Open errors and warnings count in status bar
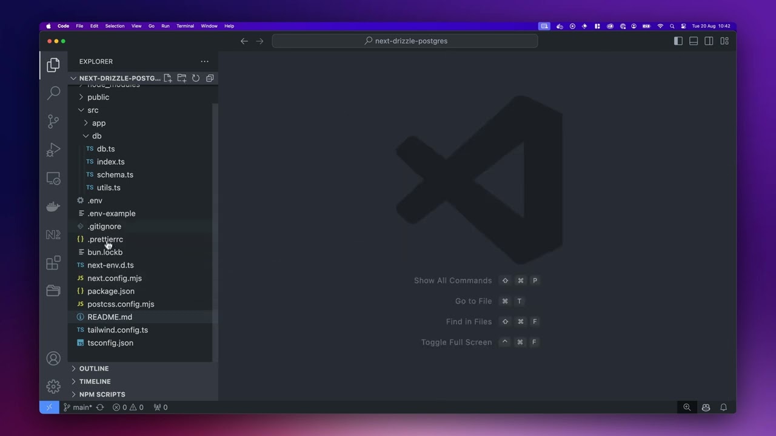The height and width of the screenshot is (436, 776). [x=128, y=408]
